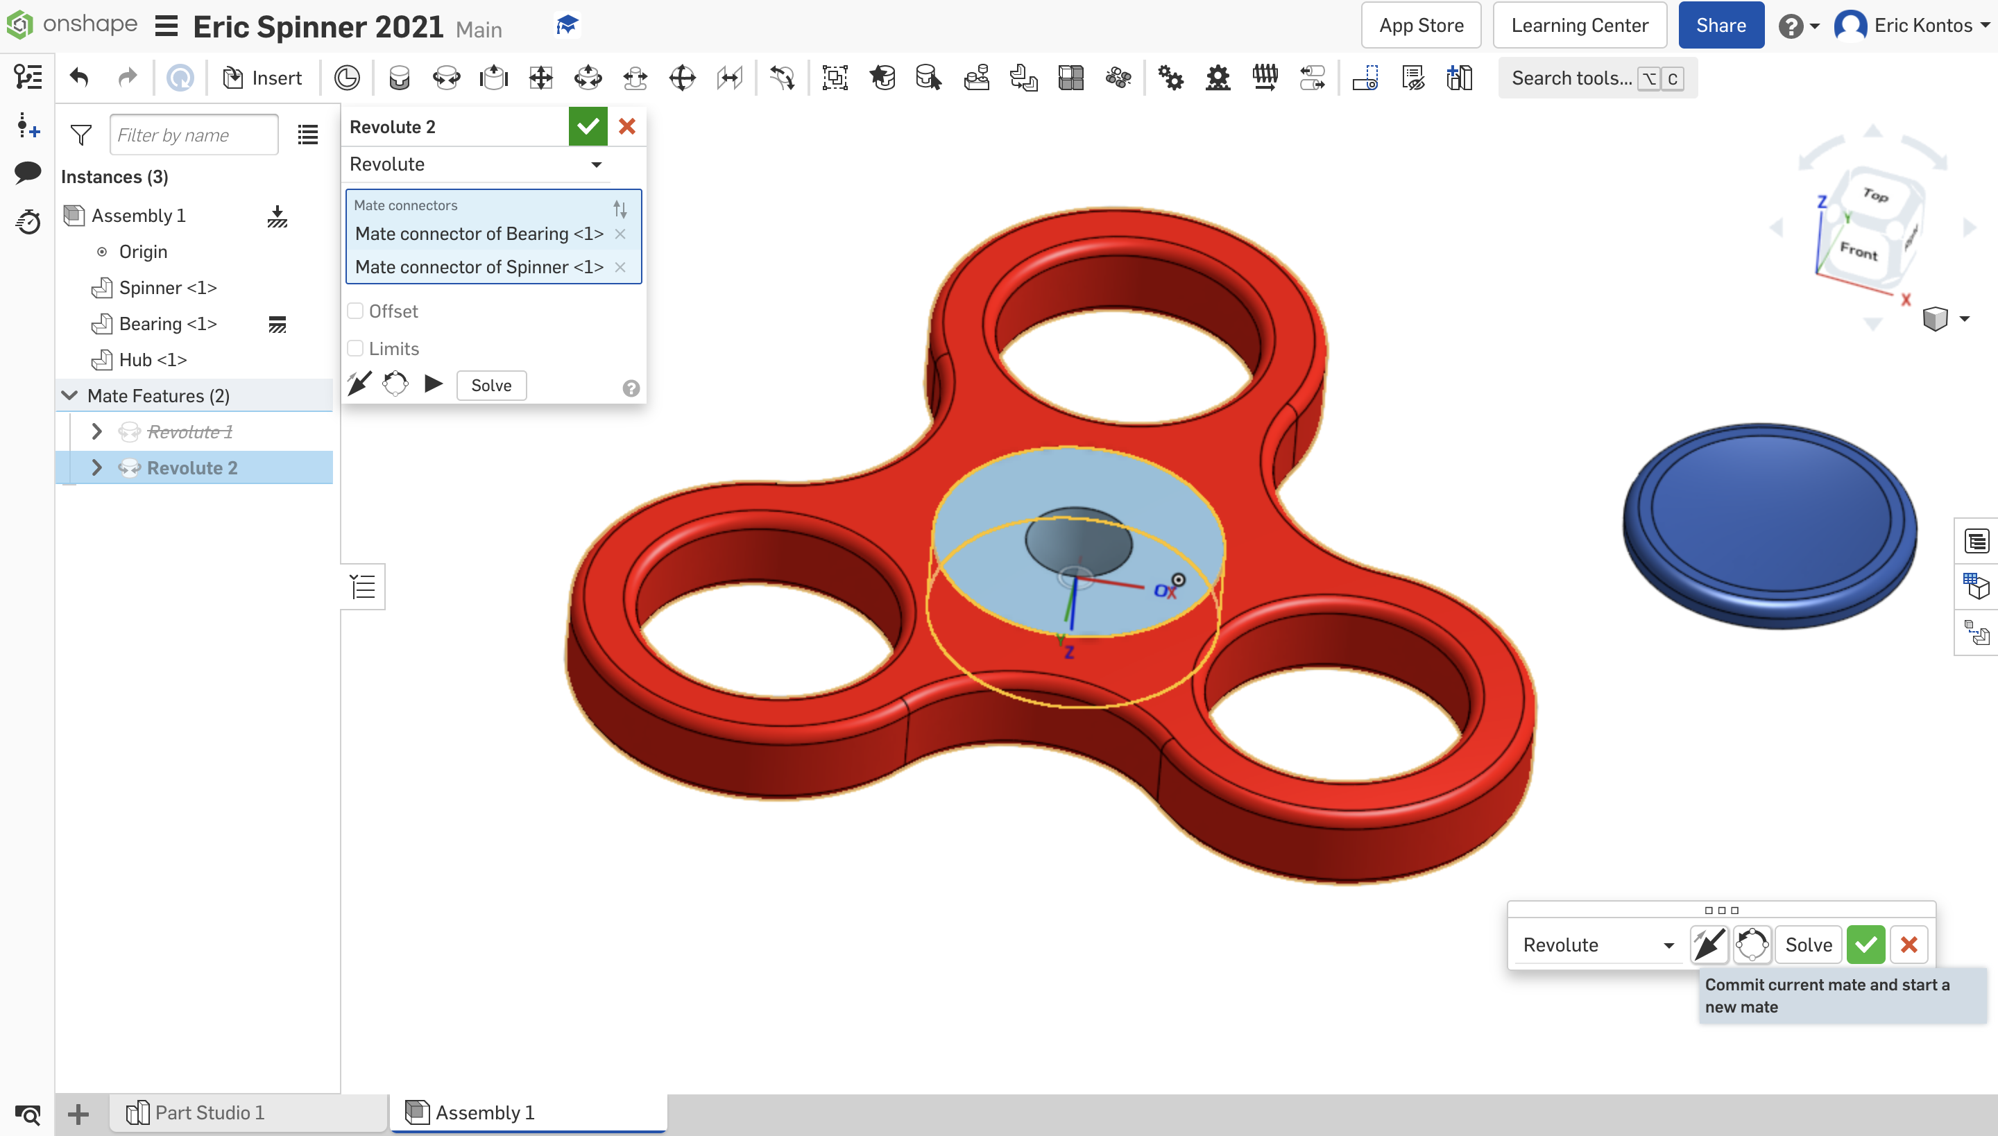Redo the last action
The image size is (1998, 1136).
pos(127,76)
